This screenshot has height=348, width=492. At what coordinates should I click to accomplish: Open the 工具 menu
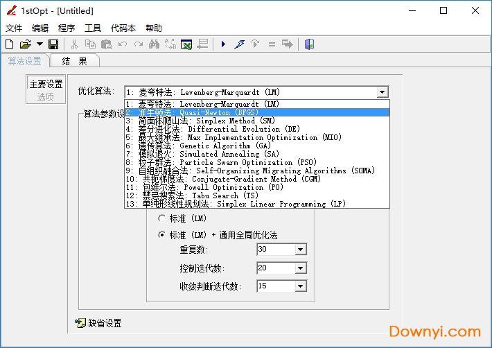point(92,28)
